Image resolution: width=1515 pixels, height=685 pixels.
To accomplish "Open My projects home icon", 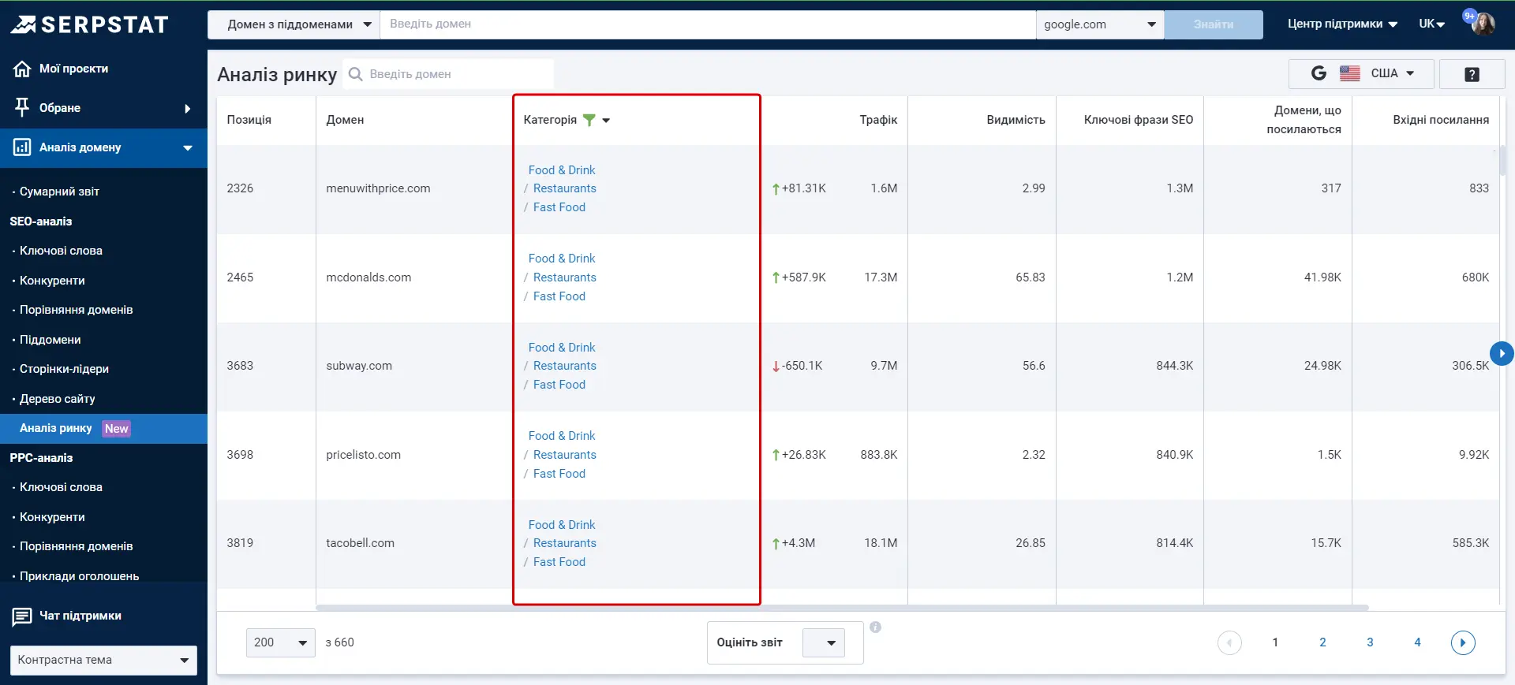I will 22,69.
